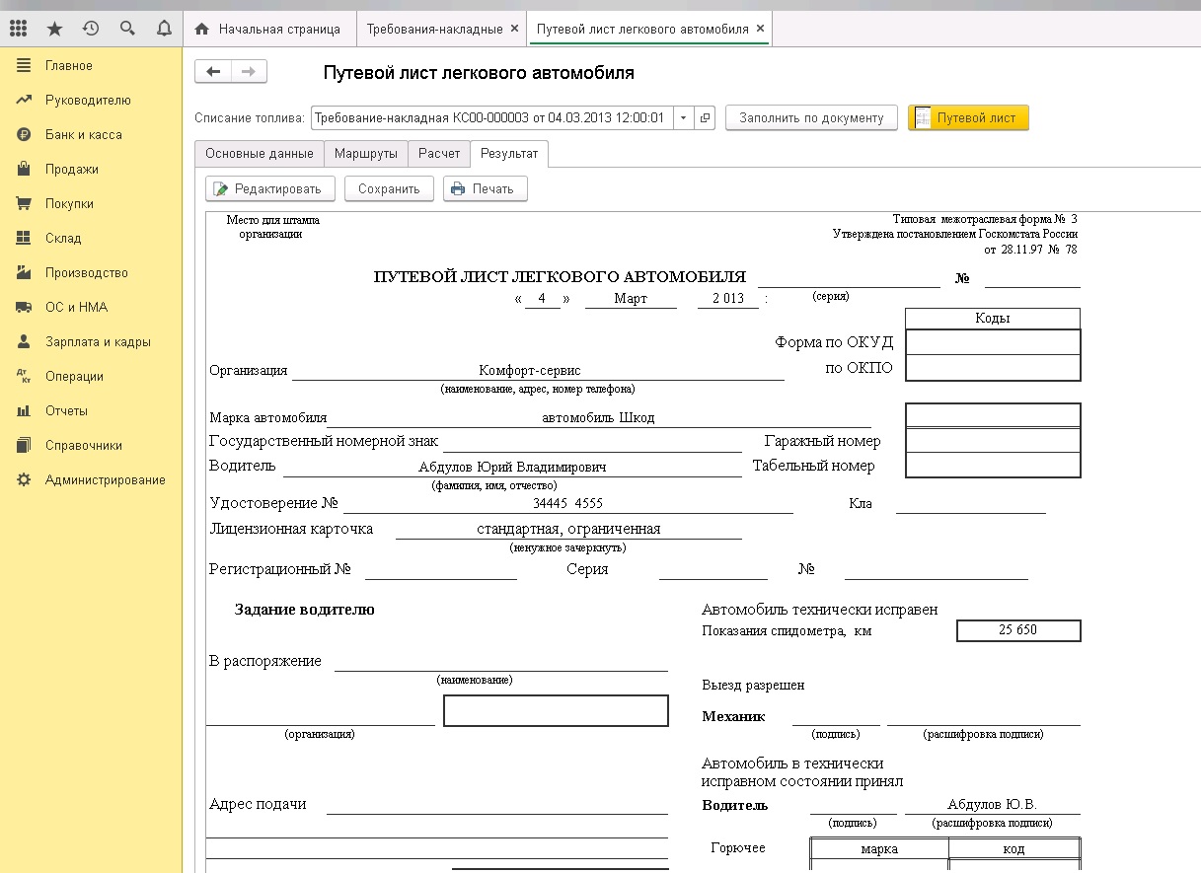
Task: Click the speedometer value 25 650
Action: 1018,630
